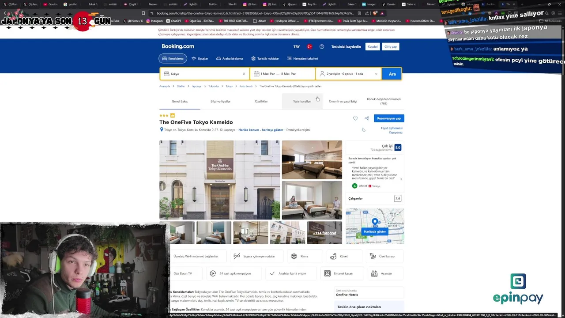Image resolution: width=565 pixels, height=318 pixels.
Task: Open the Uçuşlar tab
Action: (200, 58)
